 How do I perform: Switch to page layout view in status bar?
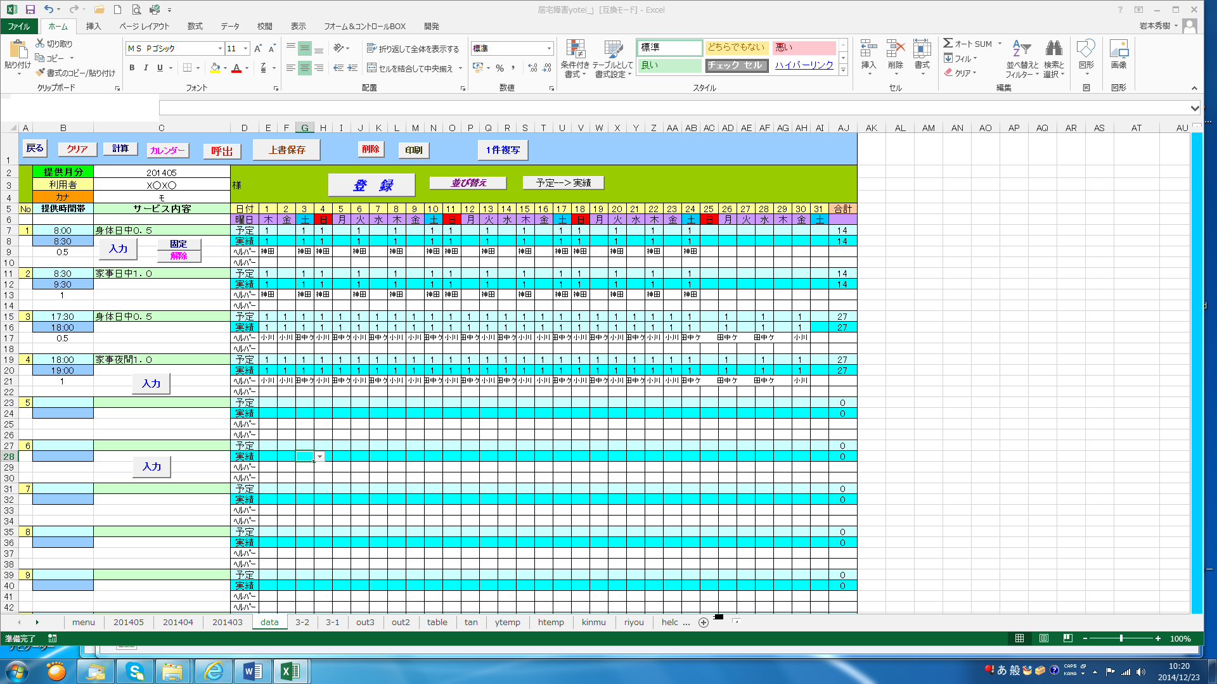pos(1043,638)
